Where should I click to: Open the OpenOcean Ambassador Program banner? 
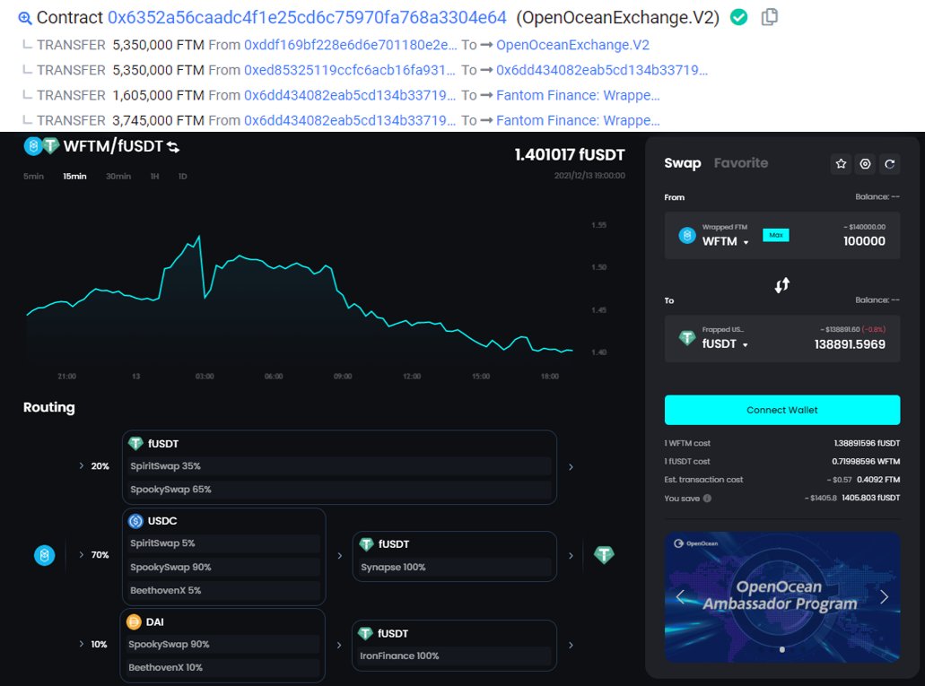point(782,597)
